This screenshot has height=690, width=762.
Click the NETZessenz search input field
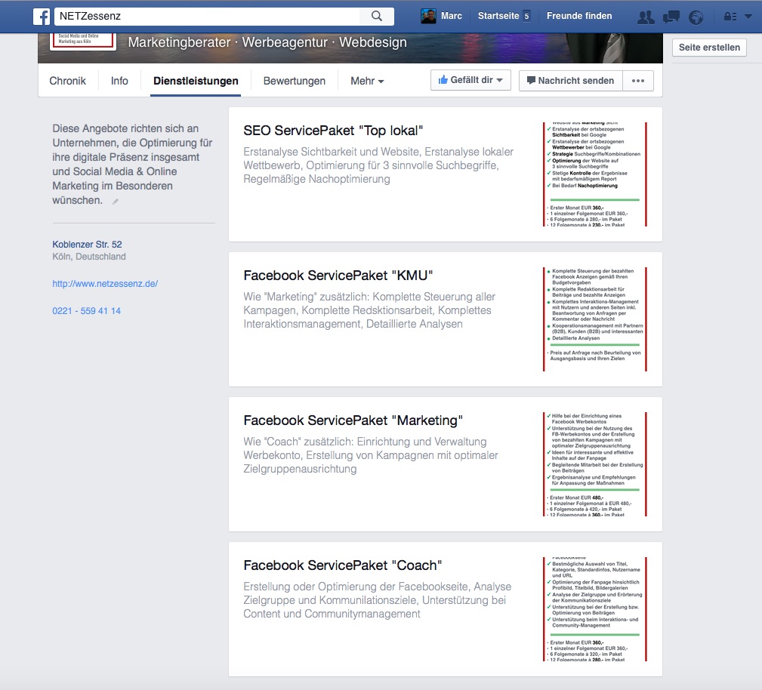pos(208,16)
